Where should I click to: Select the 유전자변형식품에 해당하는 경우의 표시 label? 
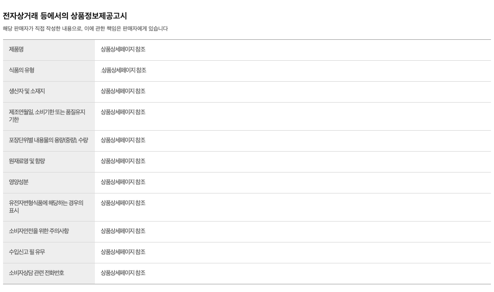(x=46, y=207)
